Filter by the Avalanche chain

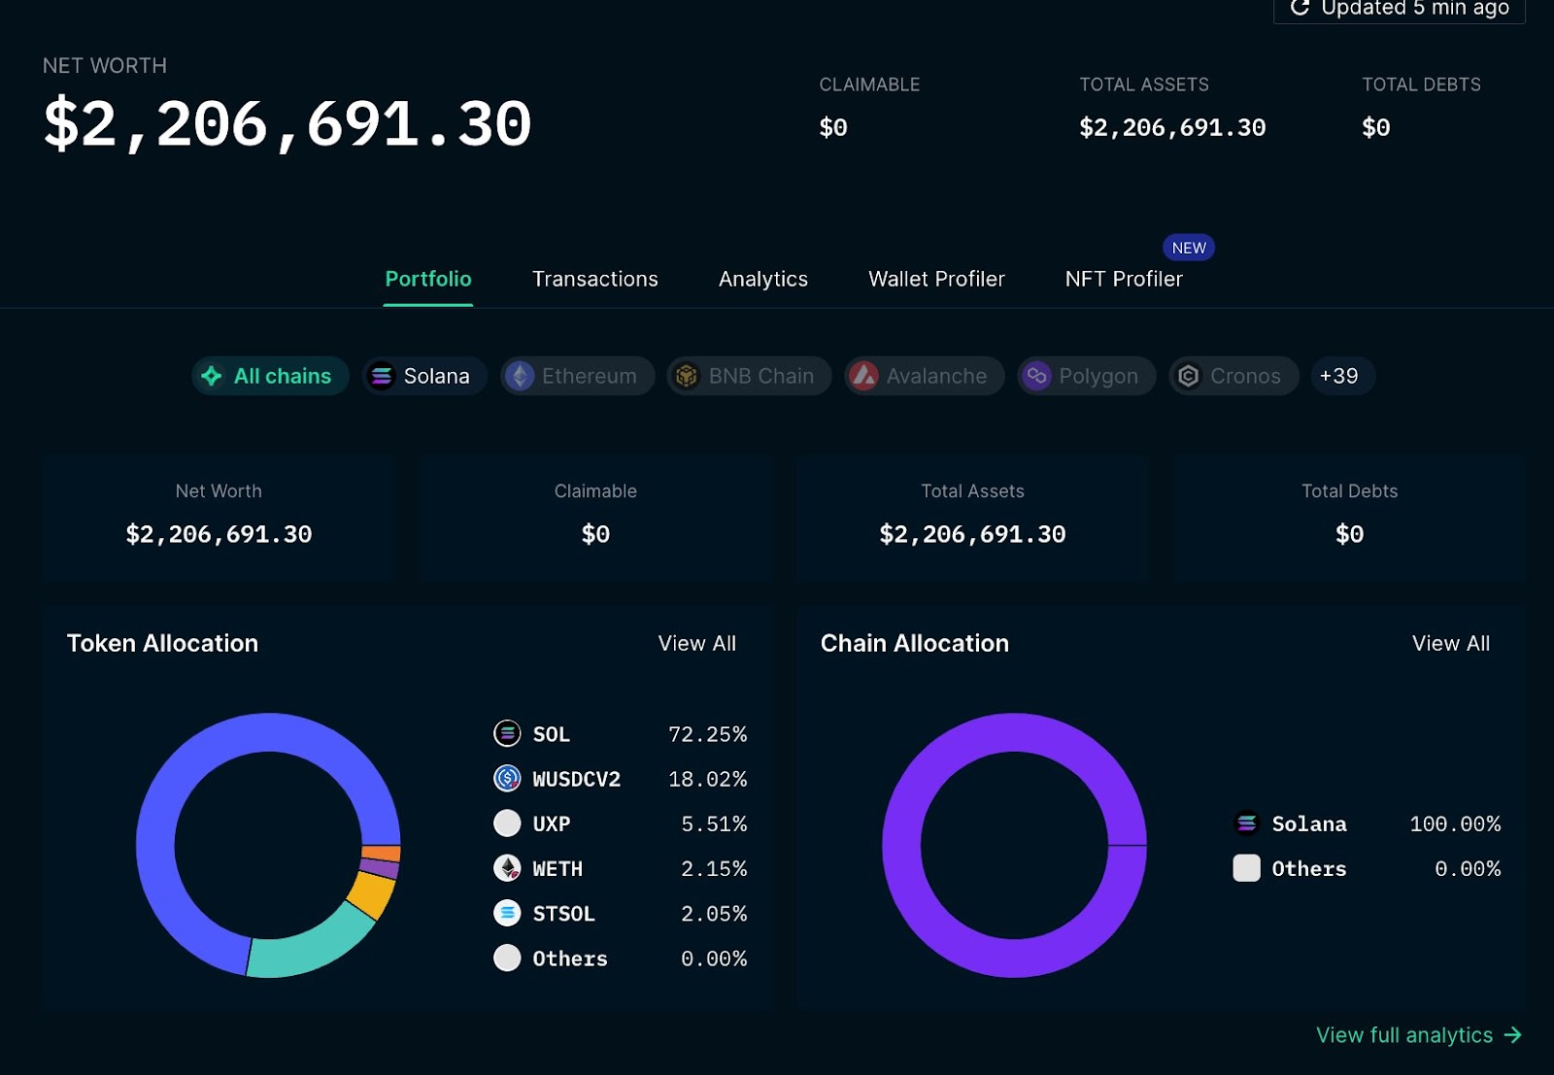coord(924,376)
